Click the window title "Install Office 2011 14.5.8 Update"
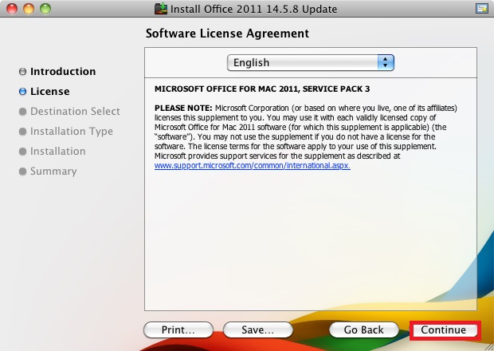Image resolution: width=494 pixels, height=351 pixels. tap(257, 9)
